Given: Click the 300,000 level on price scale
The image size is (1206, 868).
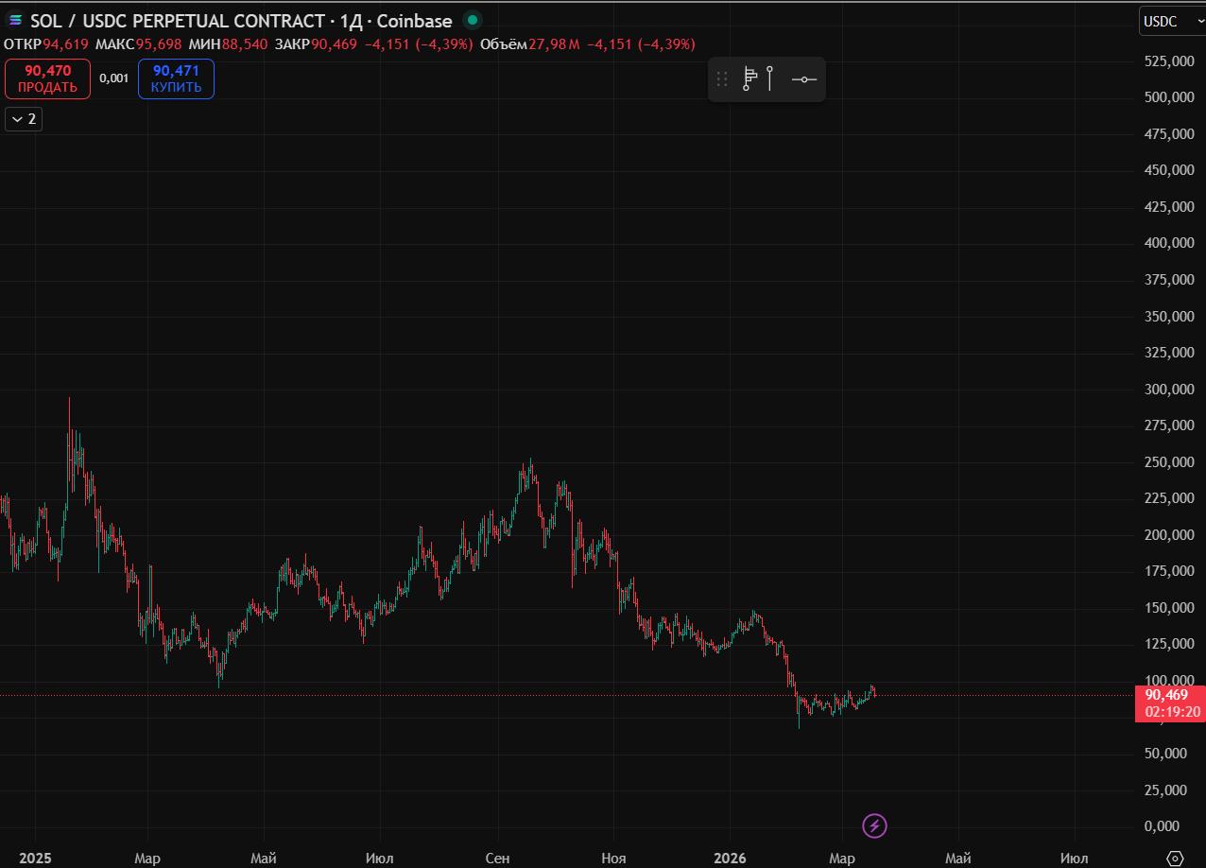Looking at the screenshot, I should [1168, 389].
